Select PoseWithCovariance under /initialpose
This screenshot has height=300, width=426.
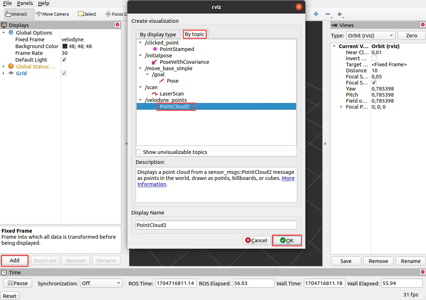pyautogui.click(x=184, y=62)
